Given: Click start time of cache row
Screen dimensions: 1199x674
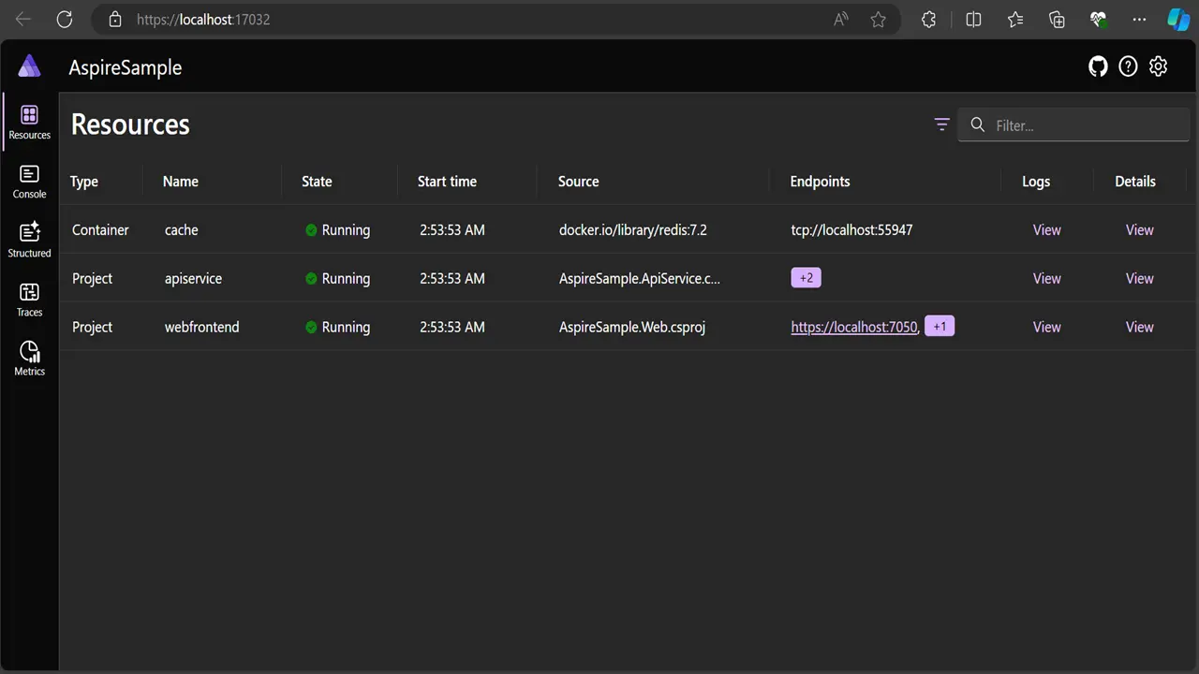Looking at the screenshot, I should coord(452,229).
